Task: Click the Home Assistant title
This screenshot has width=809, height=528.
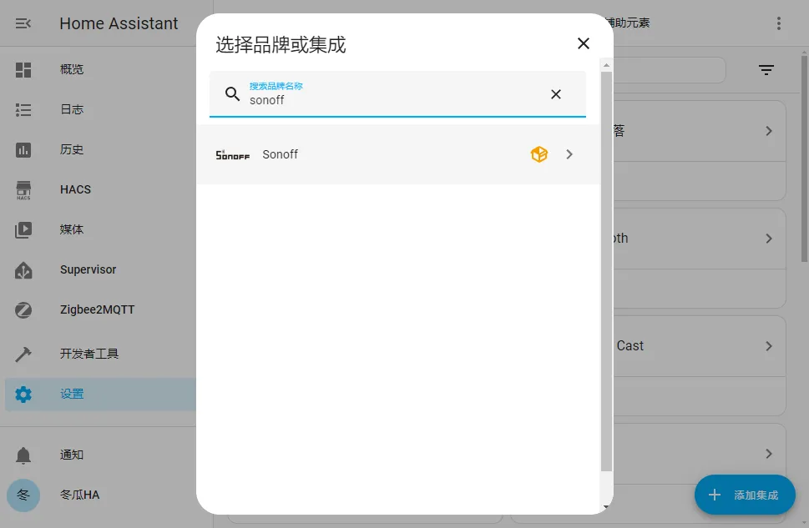Action: click(119, 23)
